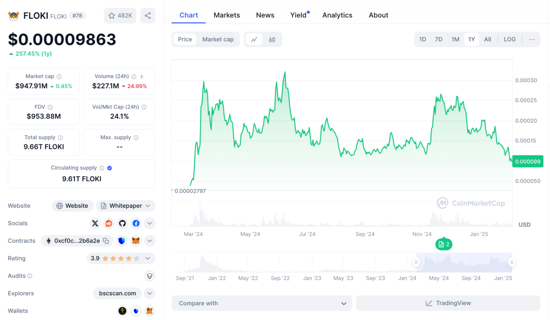Screen dimensions: 550x320
Task: Click the green news event marker
Action: tap(444, 244)
